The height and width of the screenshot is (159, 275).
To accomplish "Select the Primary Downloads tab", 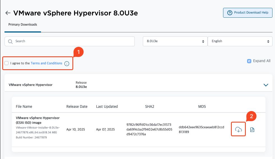I will point(23,25).
